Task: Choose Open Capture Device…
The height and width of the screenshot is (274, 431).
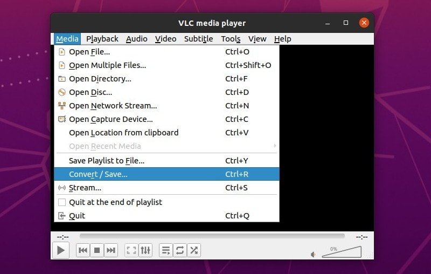Action: (x=166, y=119)
